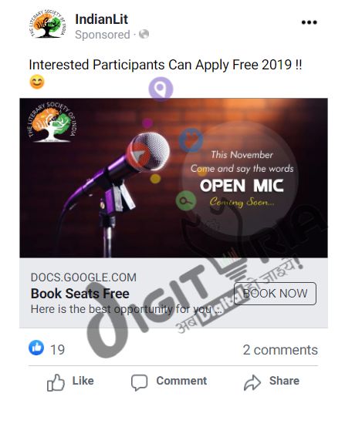
Task: Open the Book Seats Free headline
Action: click(80, 294)
